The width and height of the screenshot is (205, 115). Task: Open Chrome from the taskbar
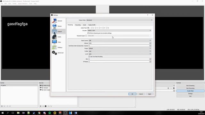[x=39, y=113]
